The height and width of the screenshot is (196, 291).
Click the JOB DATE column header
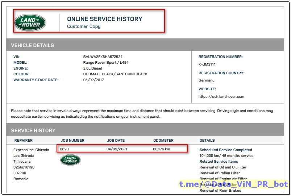116,140
